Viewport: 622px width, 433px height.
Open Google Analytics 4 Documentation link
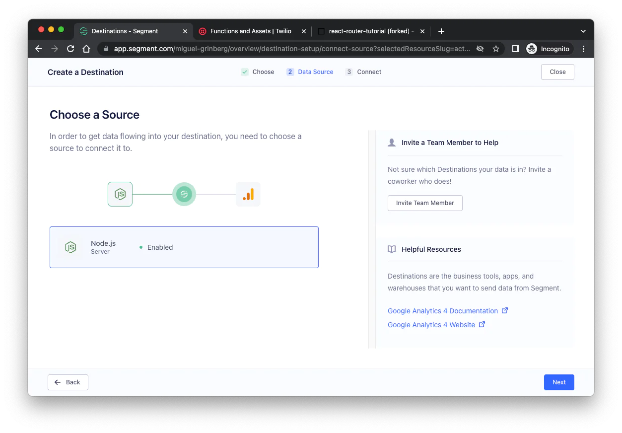pyautogui.click(x=442, y=310)
